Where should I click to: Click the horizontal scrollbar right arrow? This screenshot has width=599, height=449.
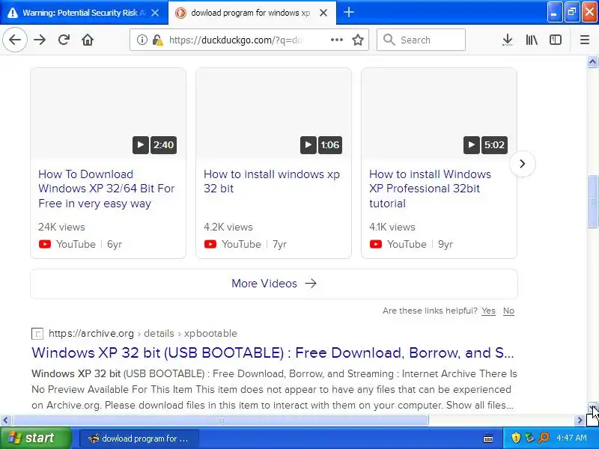(x=580, y=421)
